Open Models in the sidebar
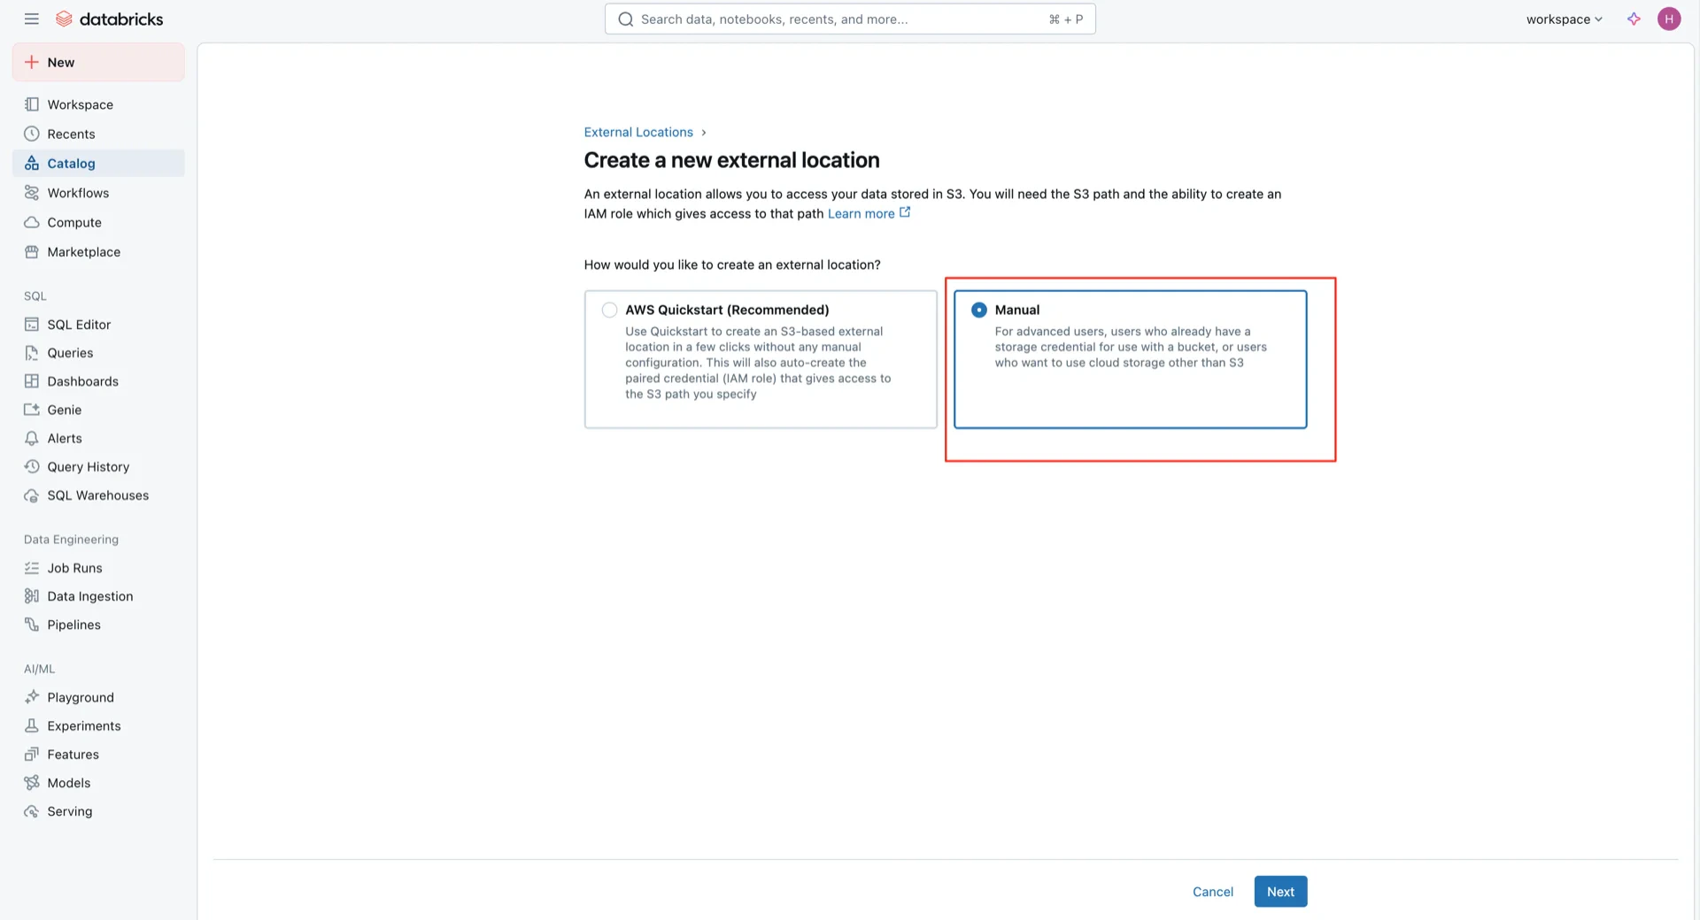This screenshot has width=1700, height=920. (x=98, y=783)
